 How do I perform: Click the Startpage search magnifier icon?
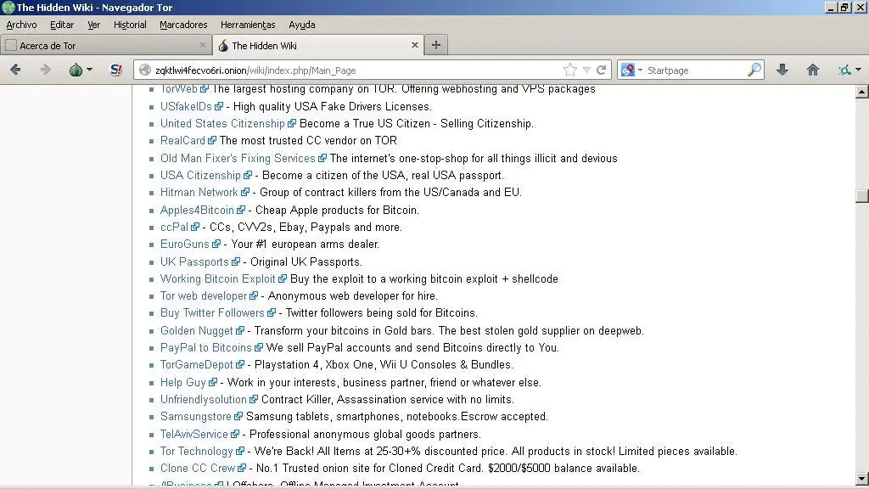pyautogui.click(x=754, y=70)
